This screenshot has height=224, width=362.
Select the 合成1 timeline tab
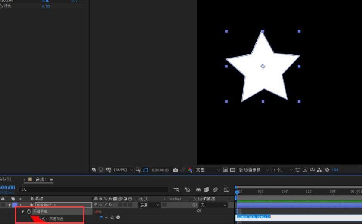click(41, 179)
